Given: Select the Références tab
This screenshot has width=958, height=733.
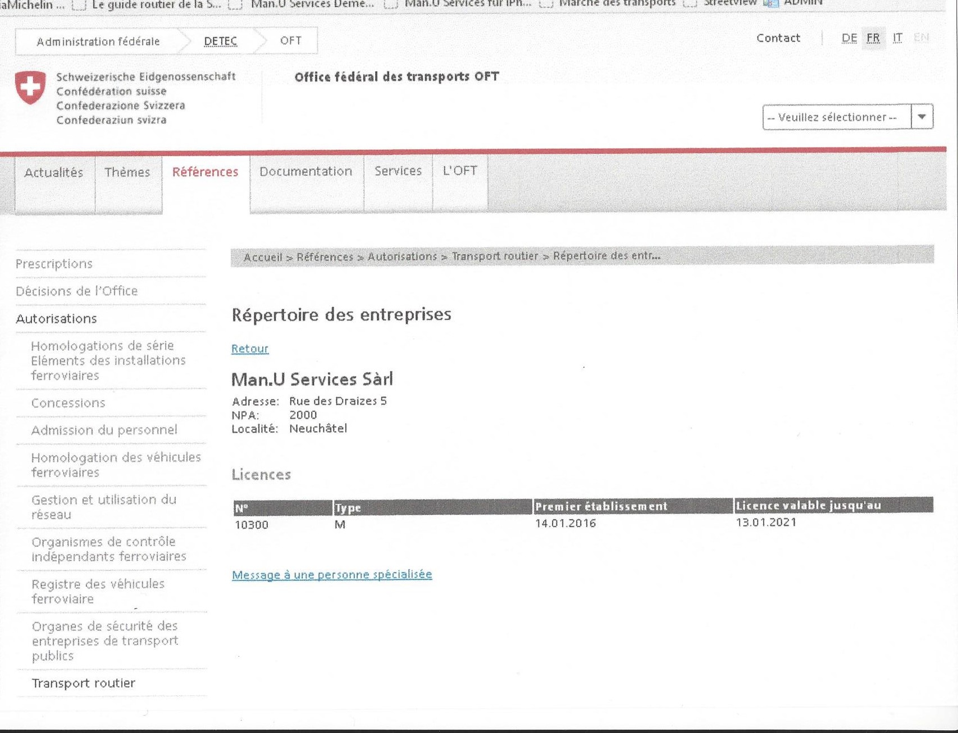Looking at the screenshot, I should coord(206,172).
